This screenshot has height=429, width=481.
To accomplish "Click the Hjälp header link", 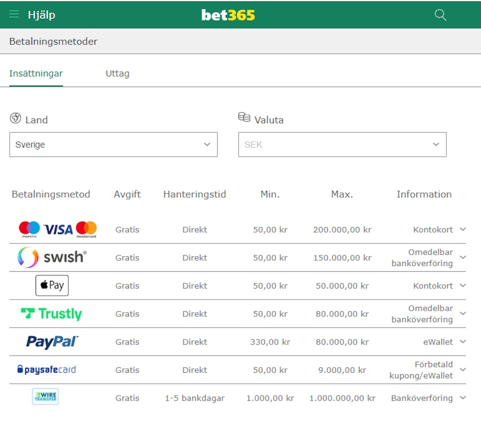I will (41, 15).
